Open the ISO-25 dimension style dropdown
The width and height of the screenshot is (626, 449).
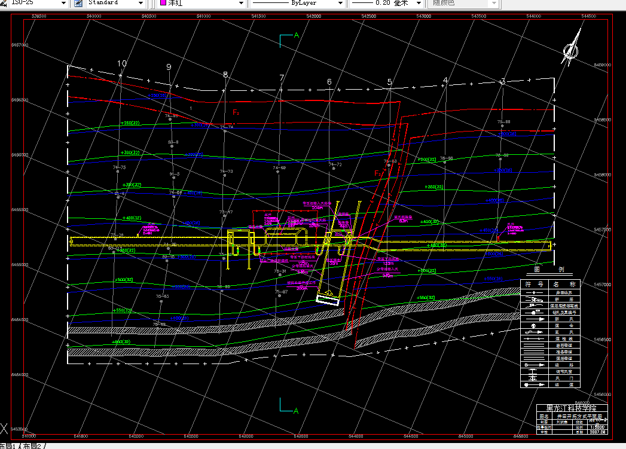click(x=63, y=3)
